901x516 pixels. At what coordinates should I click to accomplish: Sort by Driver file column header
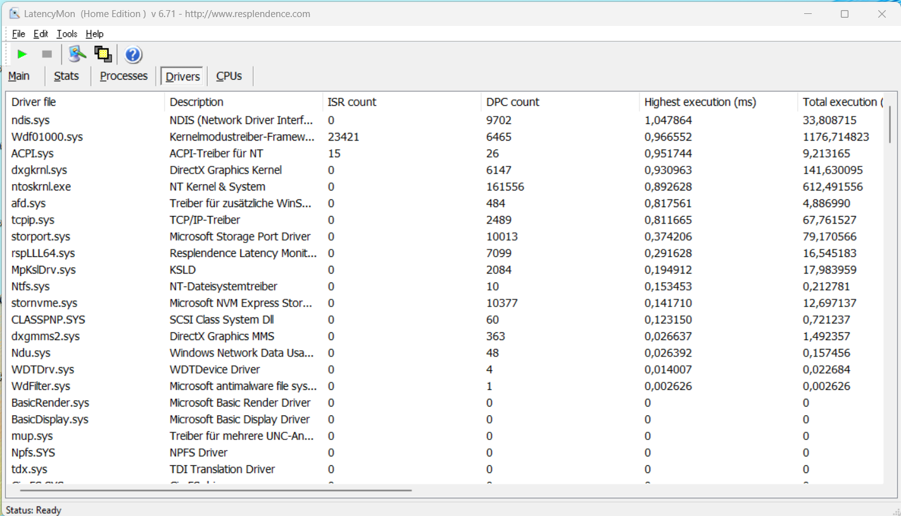coord(85,102)
